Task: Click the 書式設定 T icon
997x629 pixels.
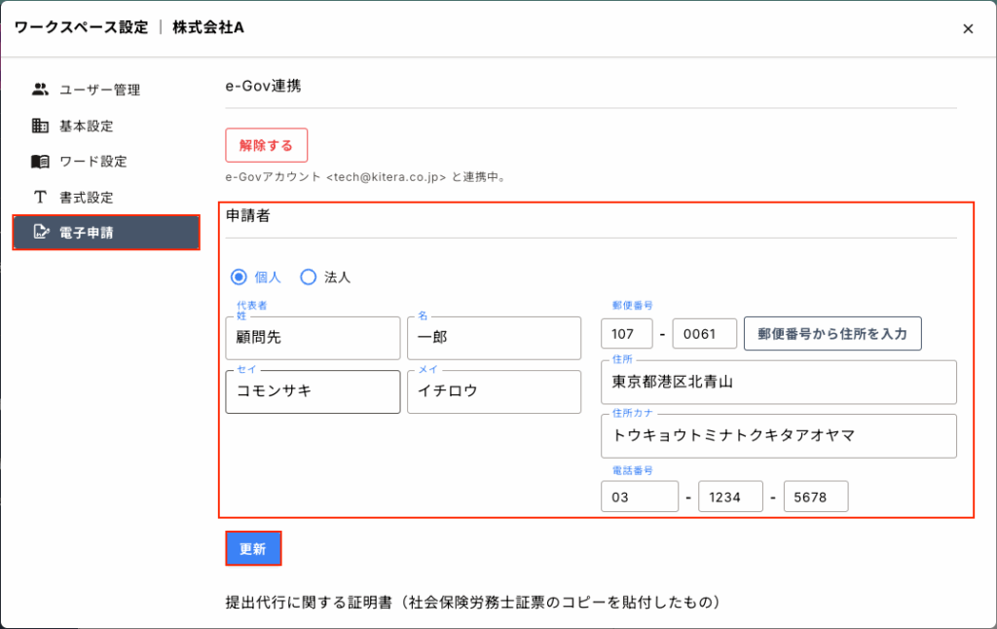Action: [40, 197]
